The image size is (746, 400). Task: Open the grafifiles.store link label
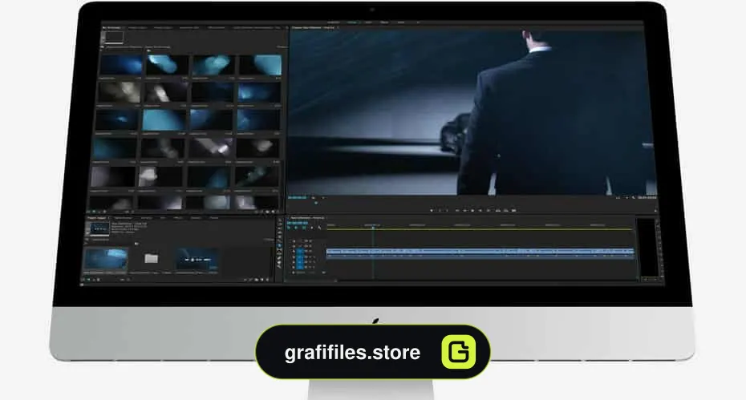tap(352, 353)
